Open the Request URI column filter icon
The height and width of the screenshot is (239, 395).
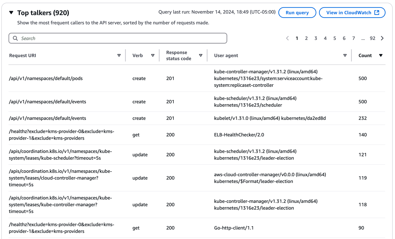click(x=119, y=55)
